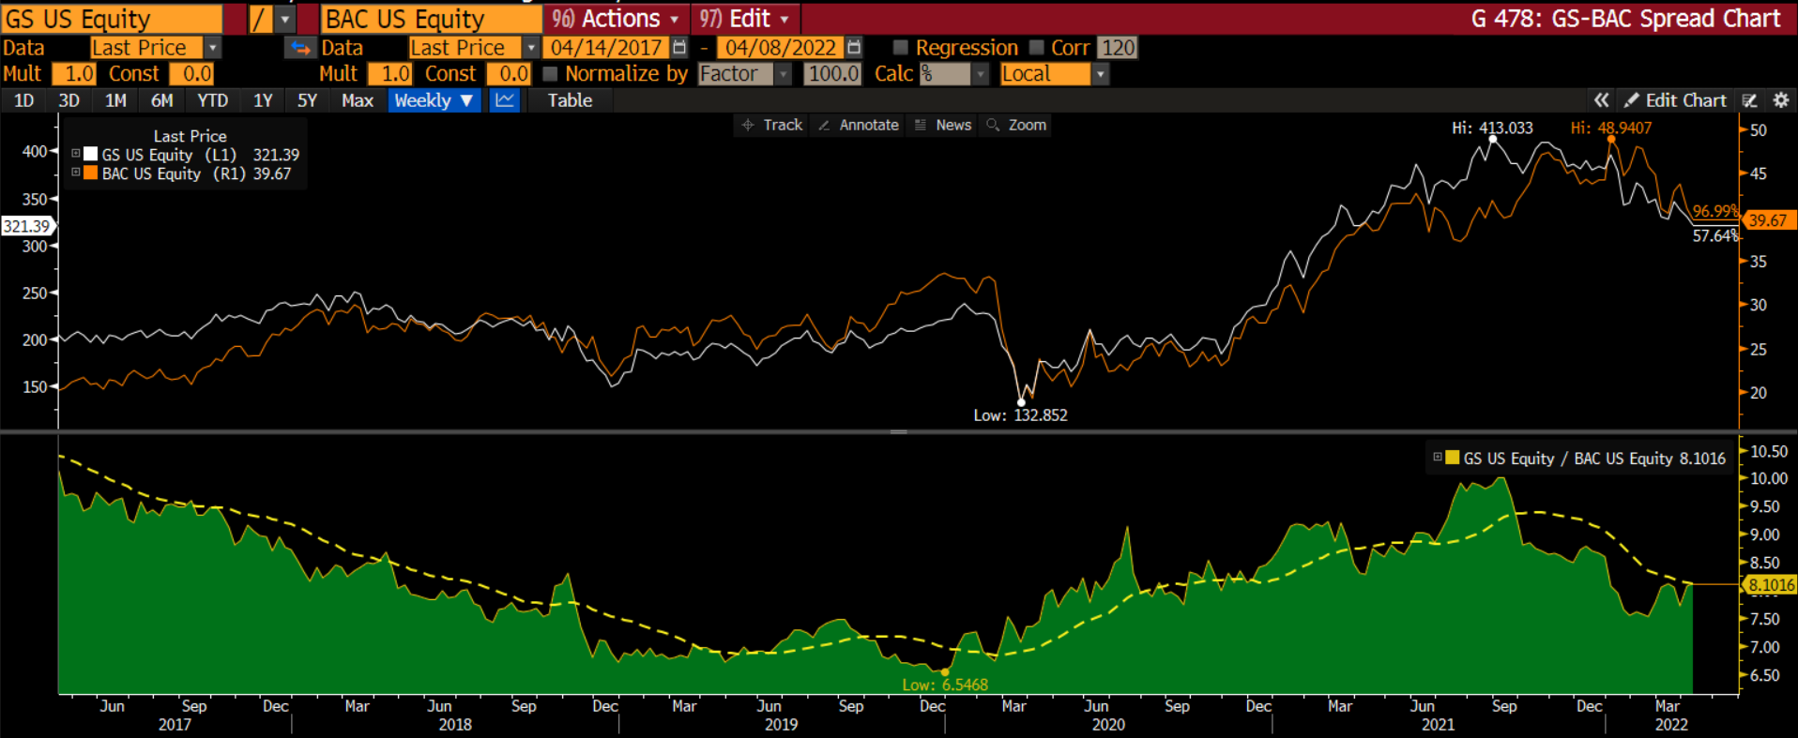
Task: Expand GS US Equity legend entry box
Action: coord(76,154)
